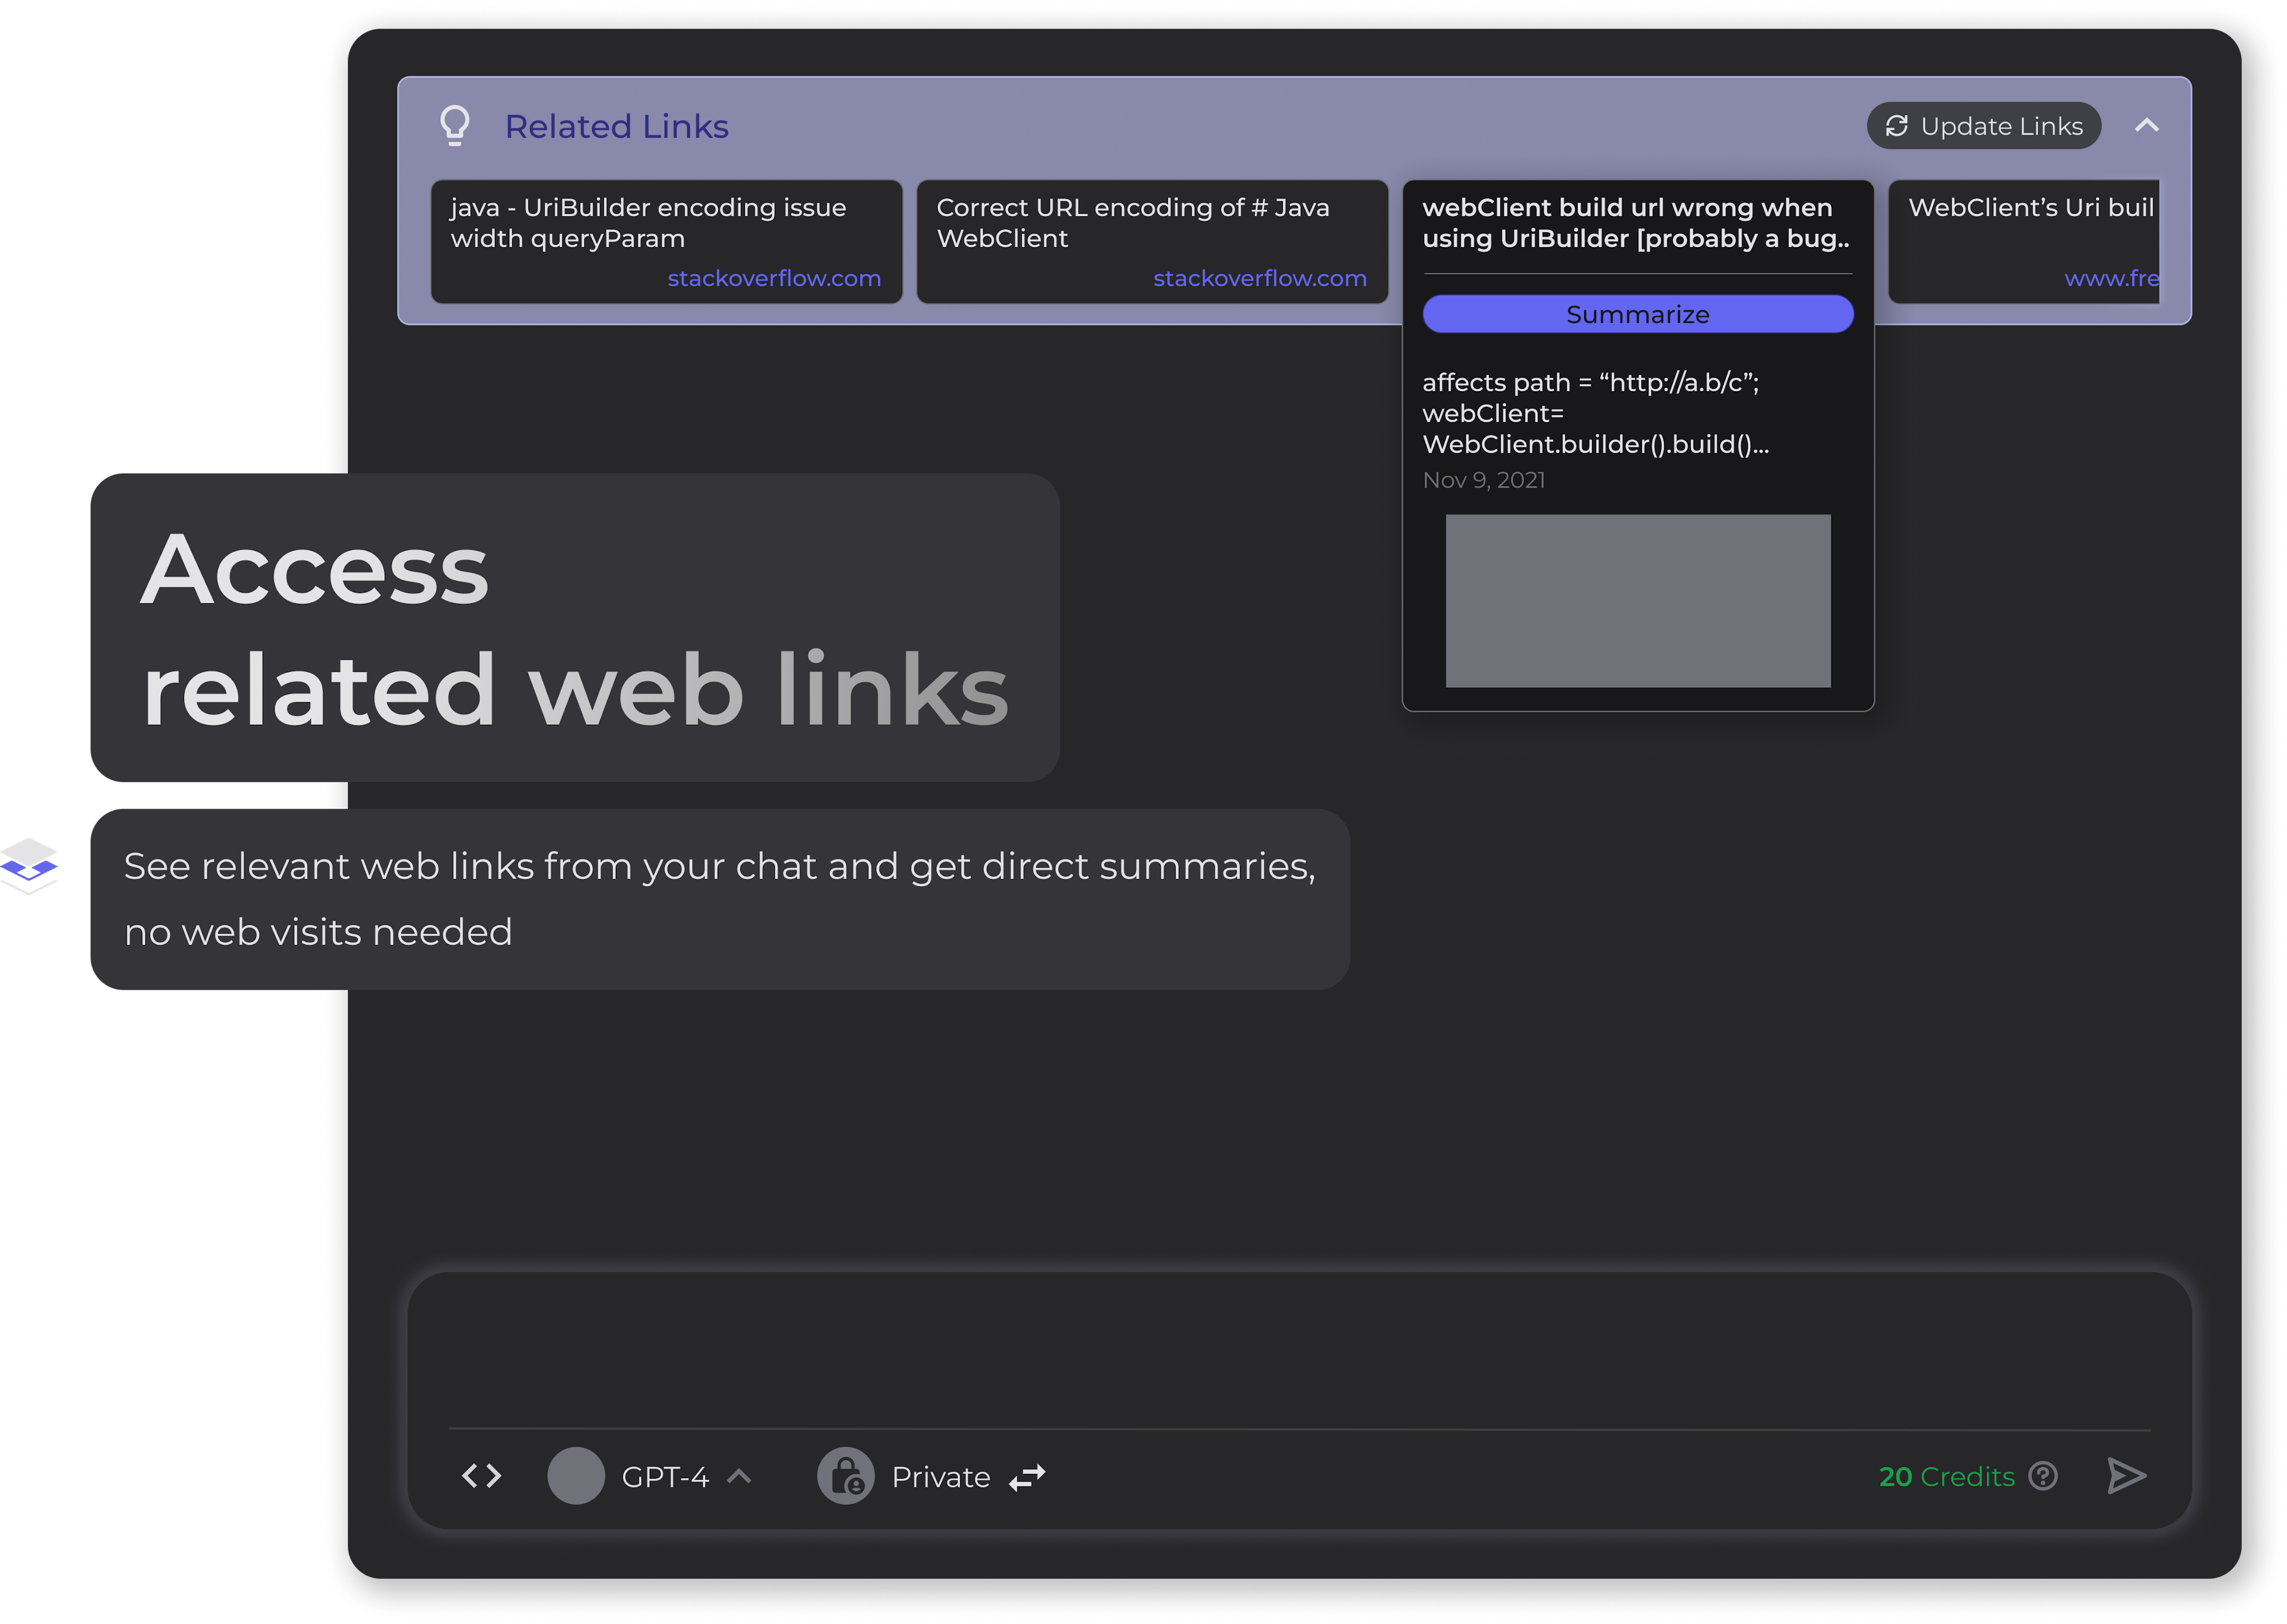This screenshot has width=2287, height=1624.
Task: Click the code brackets icon in the chat bar
Action: tap(481, 1476)
